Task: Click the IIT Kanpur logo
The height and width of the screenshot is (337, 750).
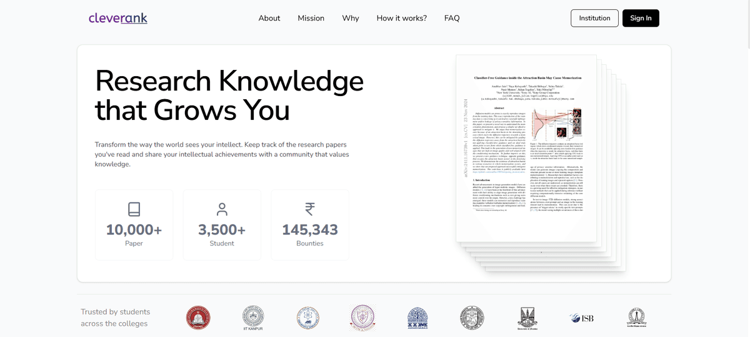Action: pos(253,318)
